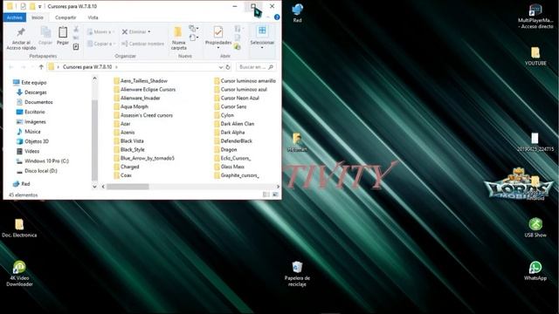Viewport: 559px width, 314px height.
Task: Select the Cursor Neon Azul folder
Action: pos(237,98)
